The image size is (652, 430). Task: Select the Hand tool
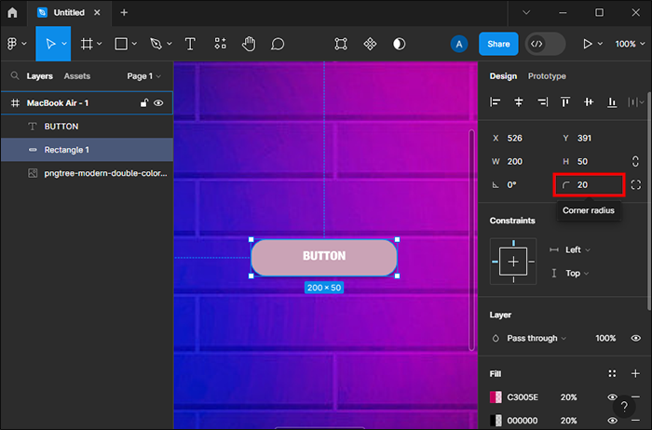pyautogui.click(x=248, y=44)
